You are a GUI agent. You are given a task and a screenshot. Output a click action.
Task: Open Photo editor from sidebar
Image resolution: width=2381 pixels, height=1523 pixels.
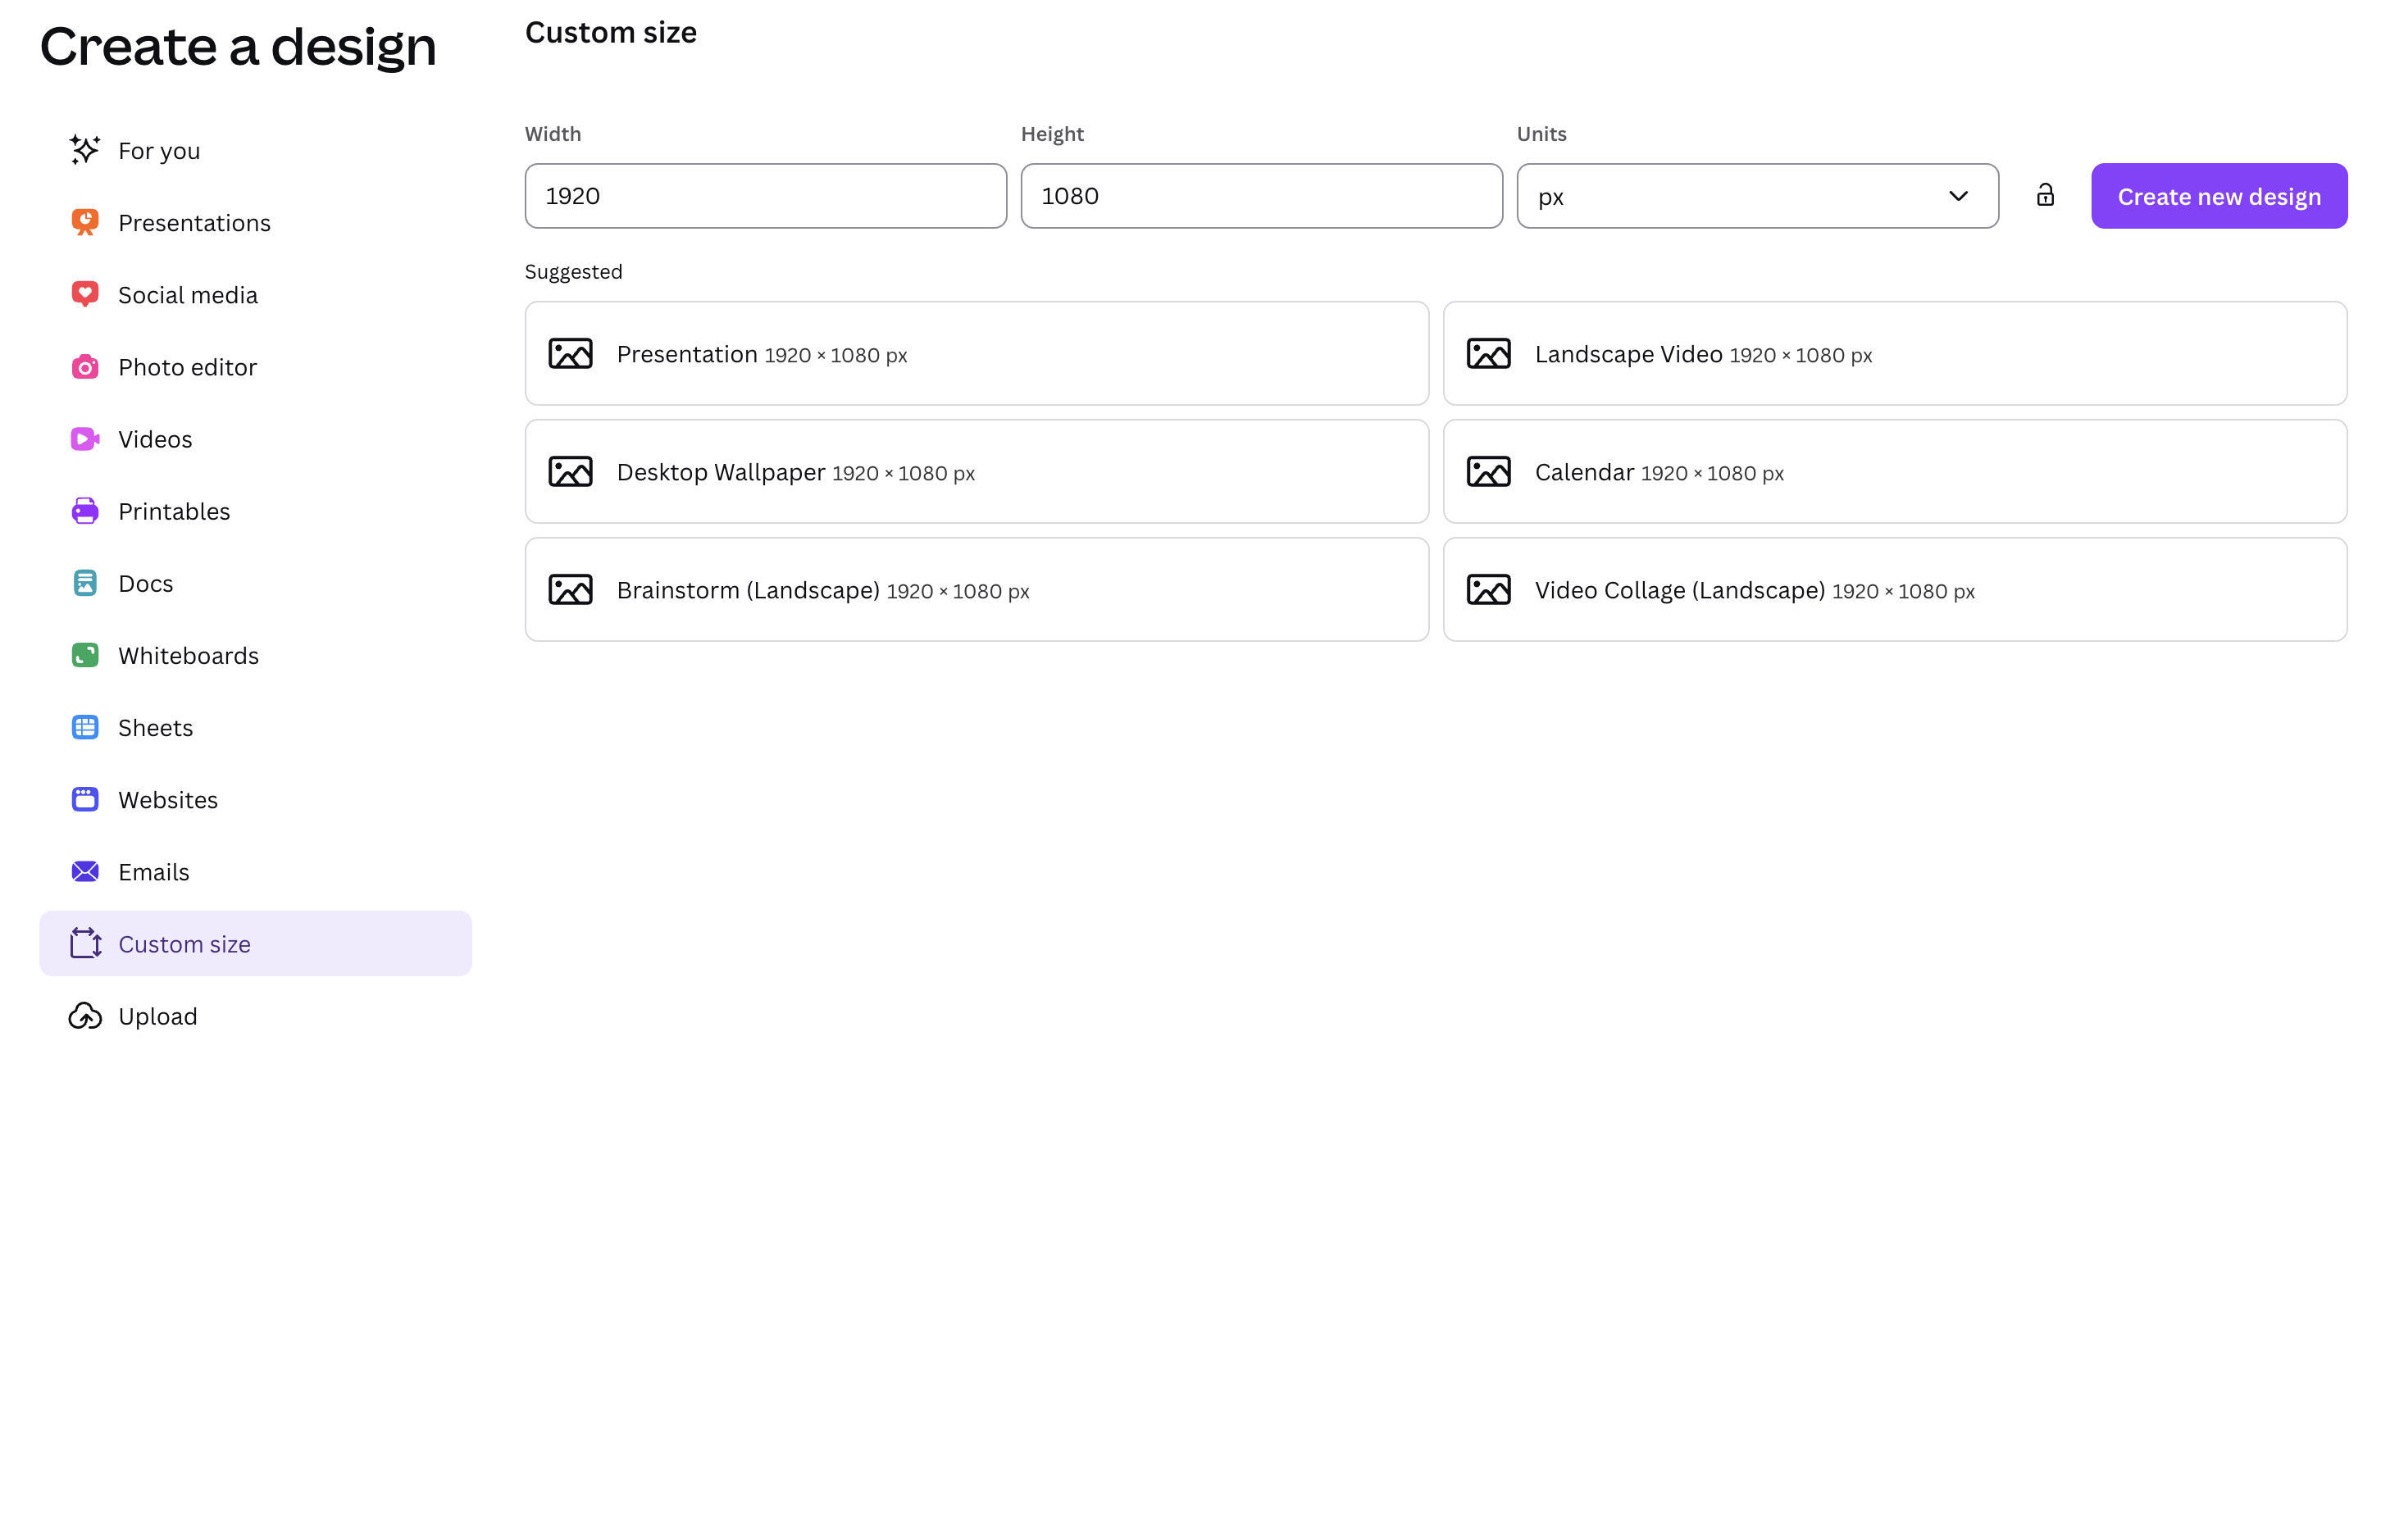pyautogui.click(x=255, y=367)
